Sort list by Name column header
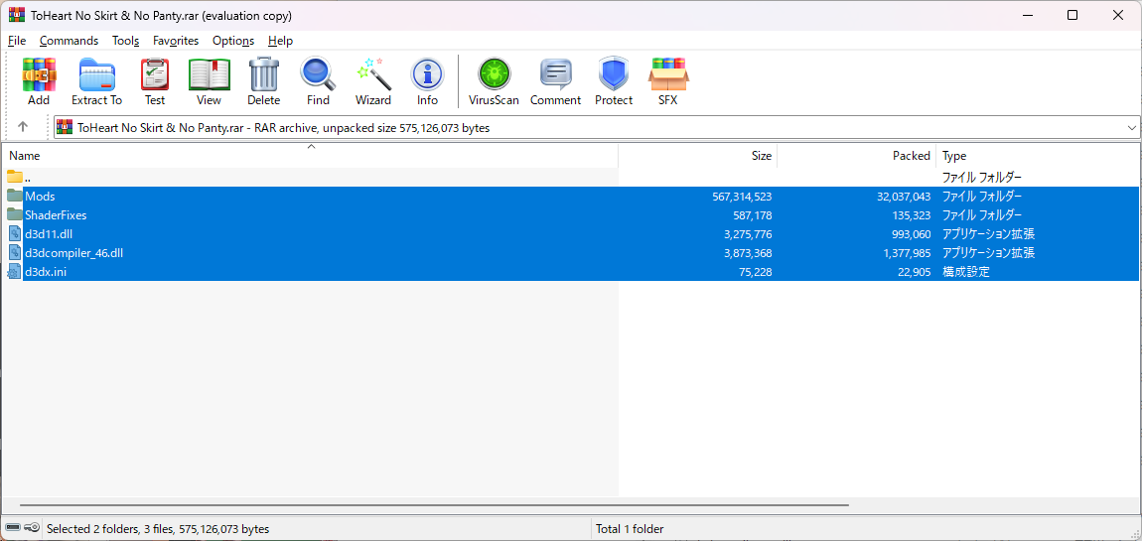1142x541 pixels. [x=311, y=156]
